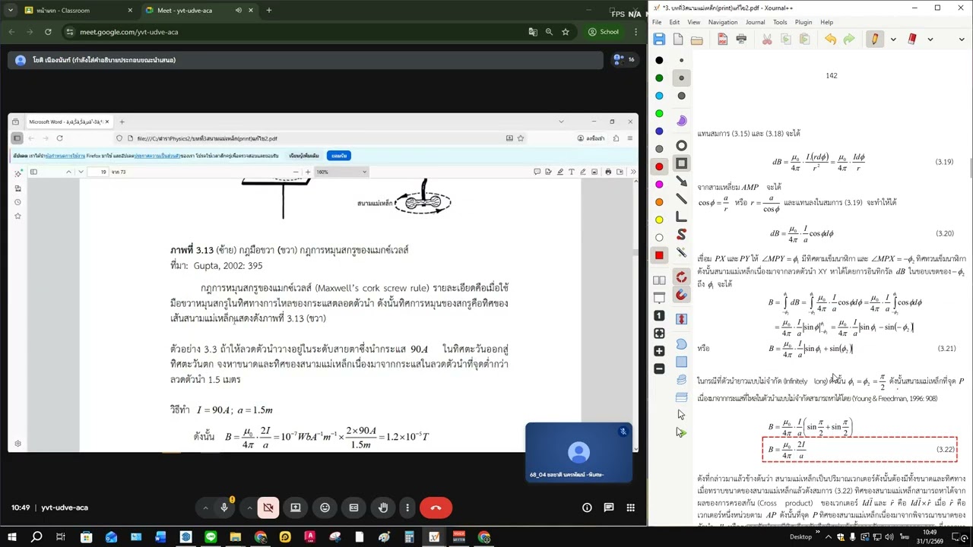Zoom in with the plus icon in Xournal++
Screen dimensions: 973x547
pyautogui.click(x=659, y=351)
